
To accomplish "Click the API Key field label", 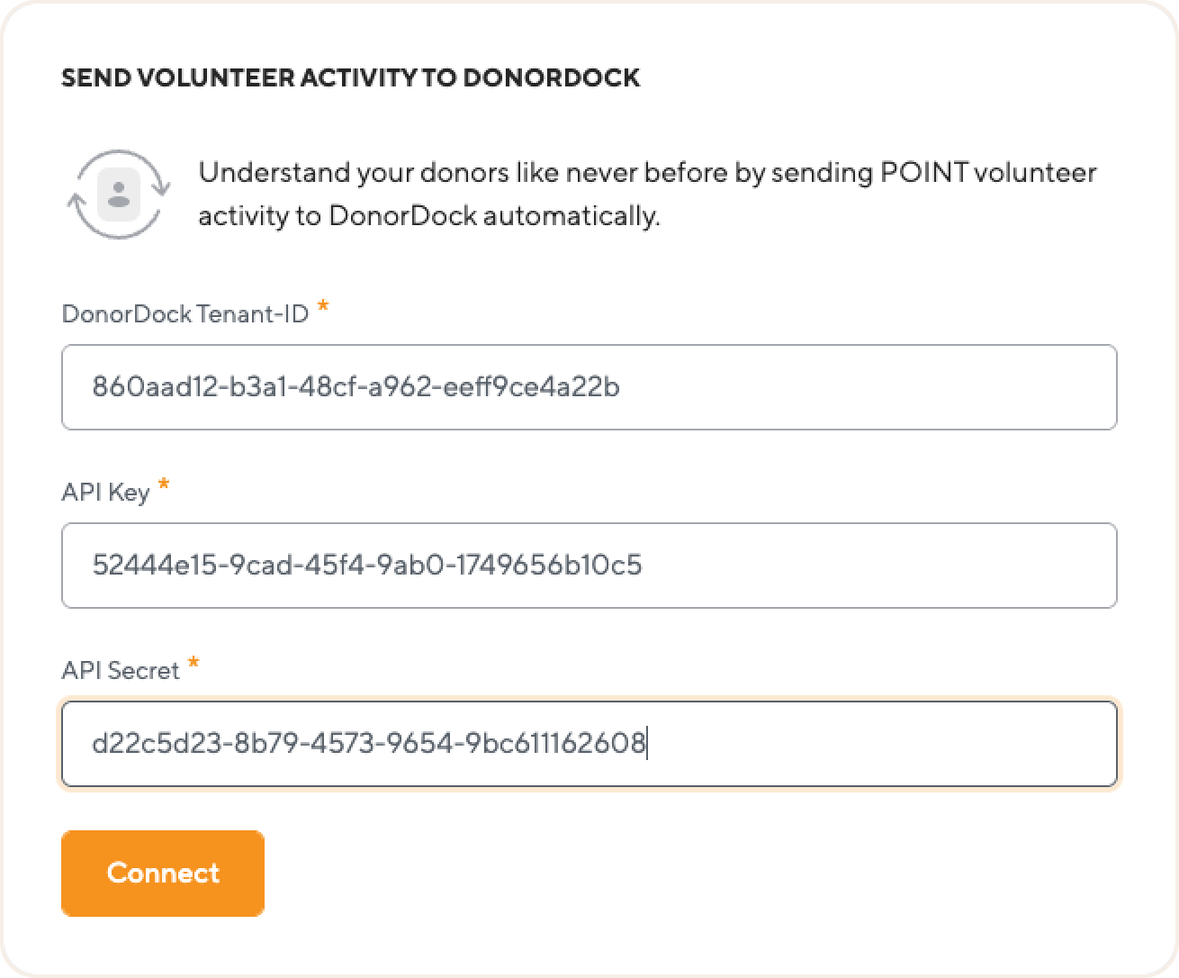I will pyautogui.click(x=105, y=492).
